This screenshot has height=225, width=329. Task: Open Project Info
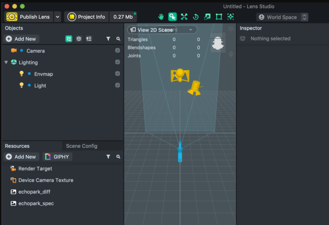click(87, 17)
